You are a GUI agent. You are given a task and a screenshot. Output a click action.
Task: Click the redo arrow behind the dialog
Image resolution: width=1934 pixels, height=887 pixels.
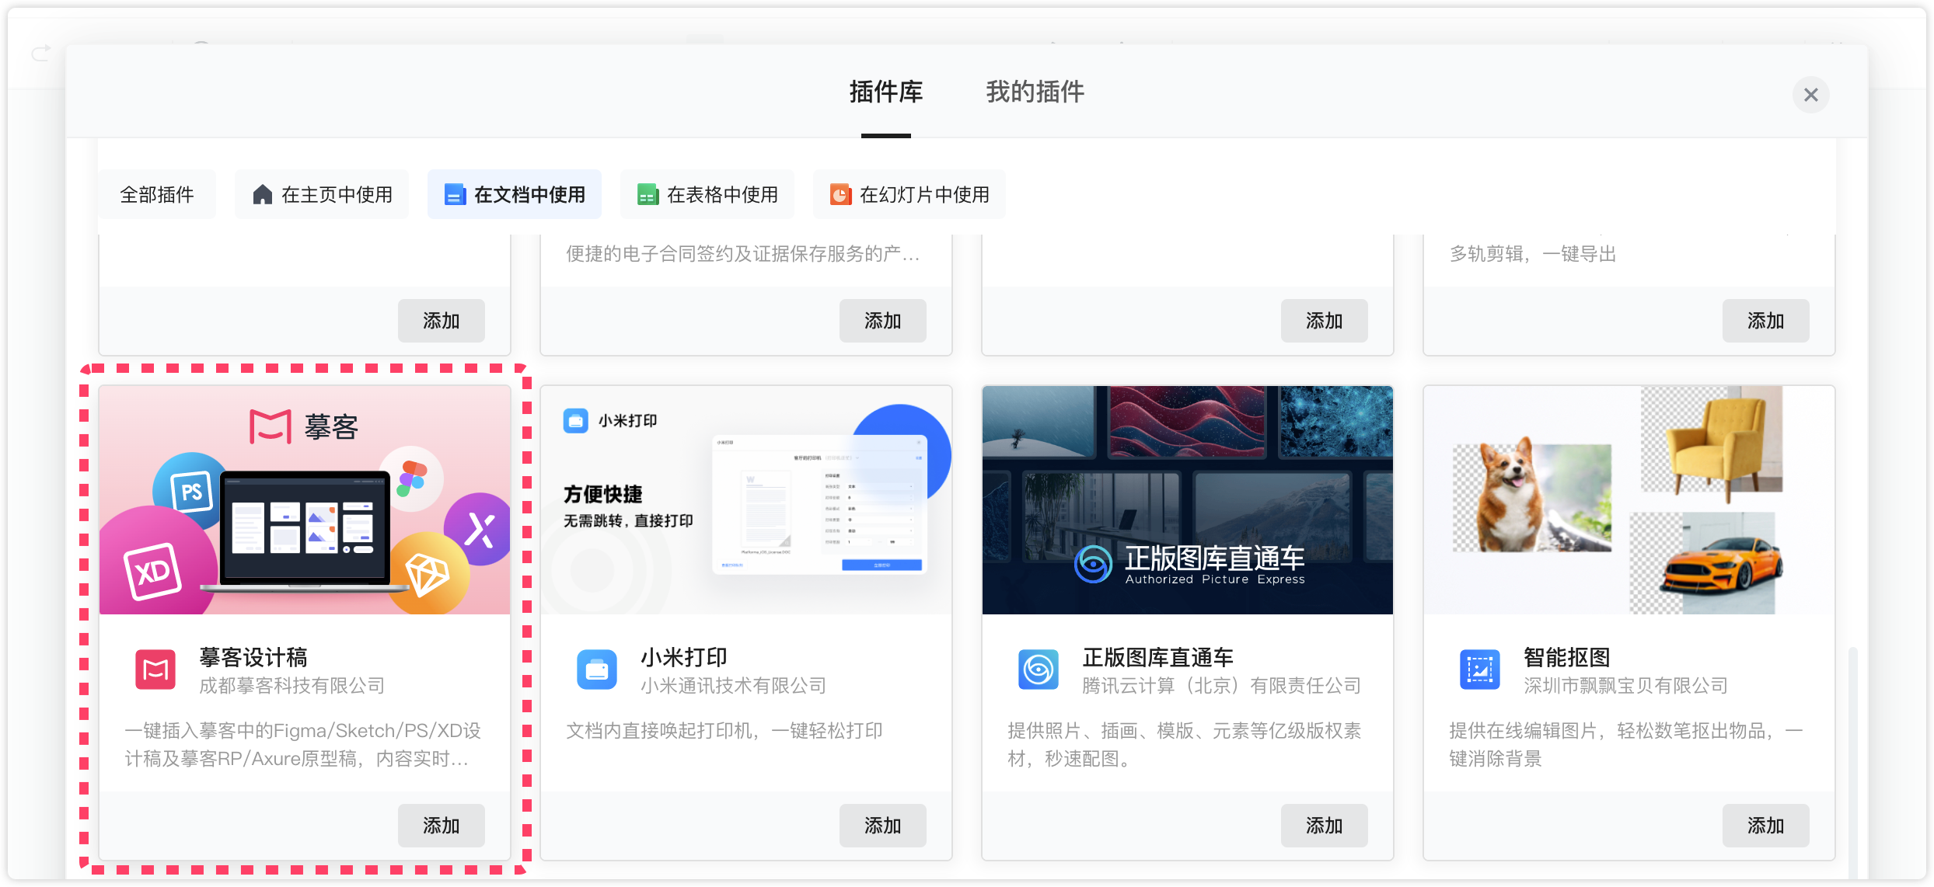click(40, 53)
